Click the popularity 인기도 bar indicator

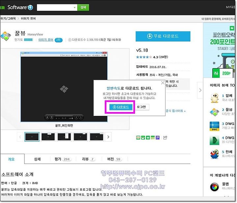pos(28,40)
